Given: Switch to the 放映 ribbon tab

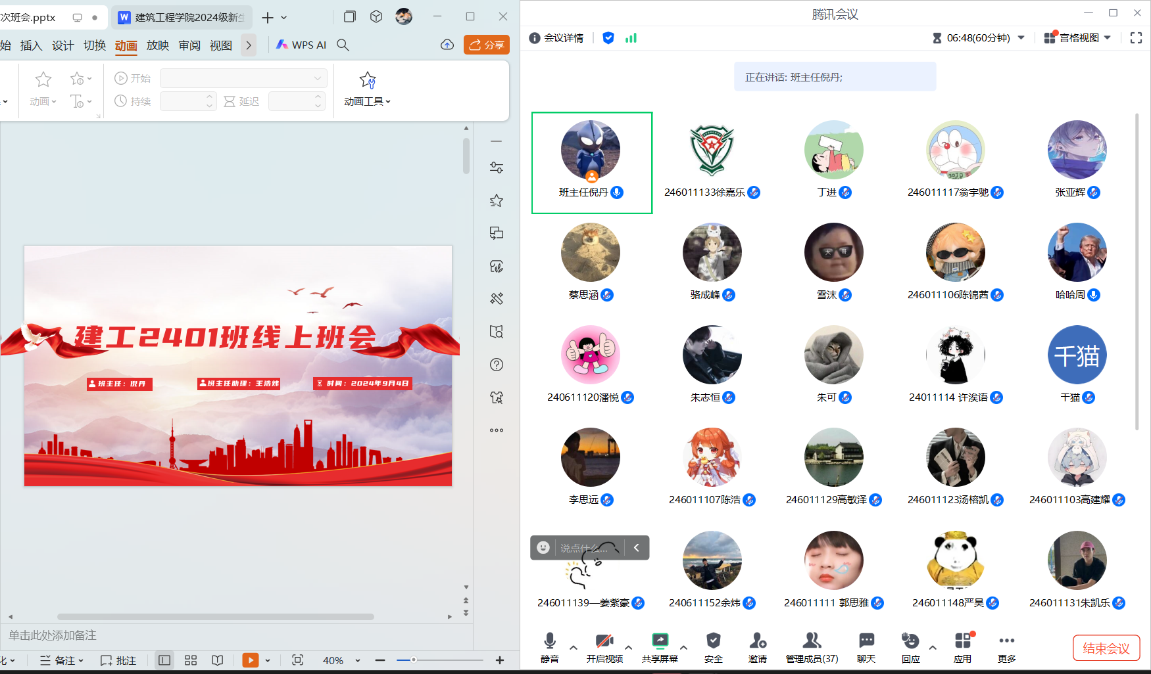Looking at the screenshot, I should tap(157, 45).
